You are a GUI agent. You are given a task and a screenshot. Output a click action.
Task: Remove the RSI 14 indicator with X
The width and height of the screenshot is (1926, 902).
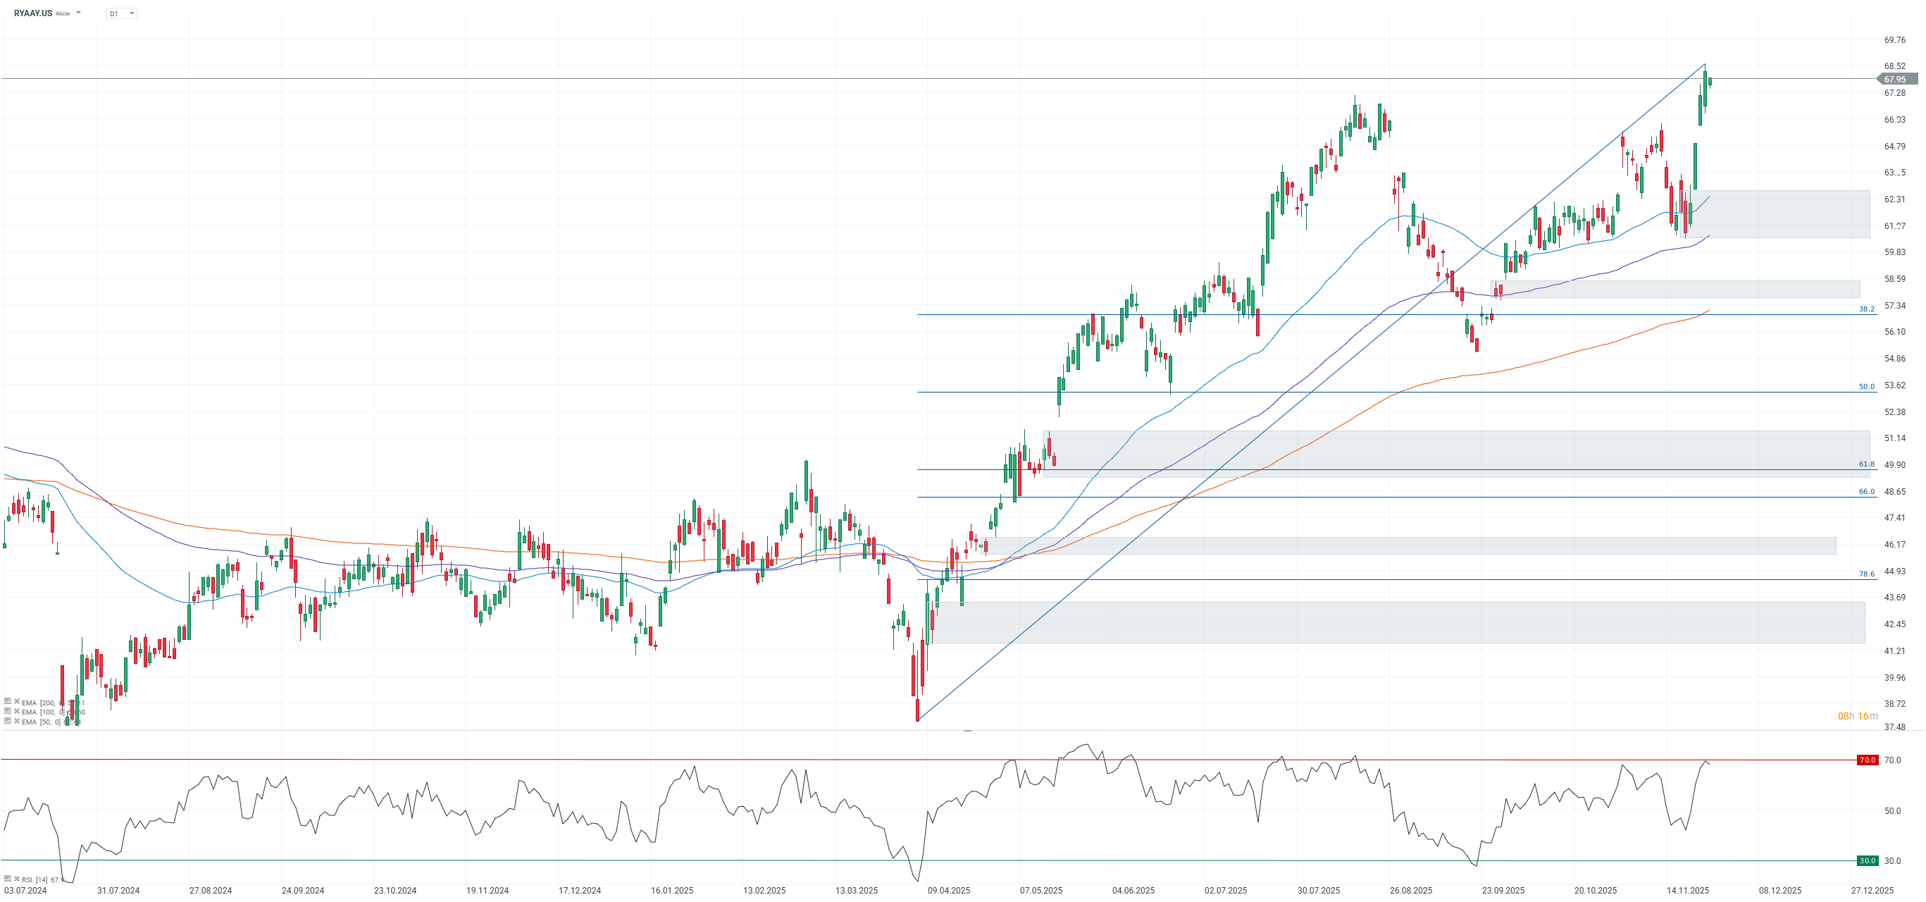click(x=16, y=879)
